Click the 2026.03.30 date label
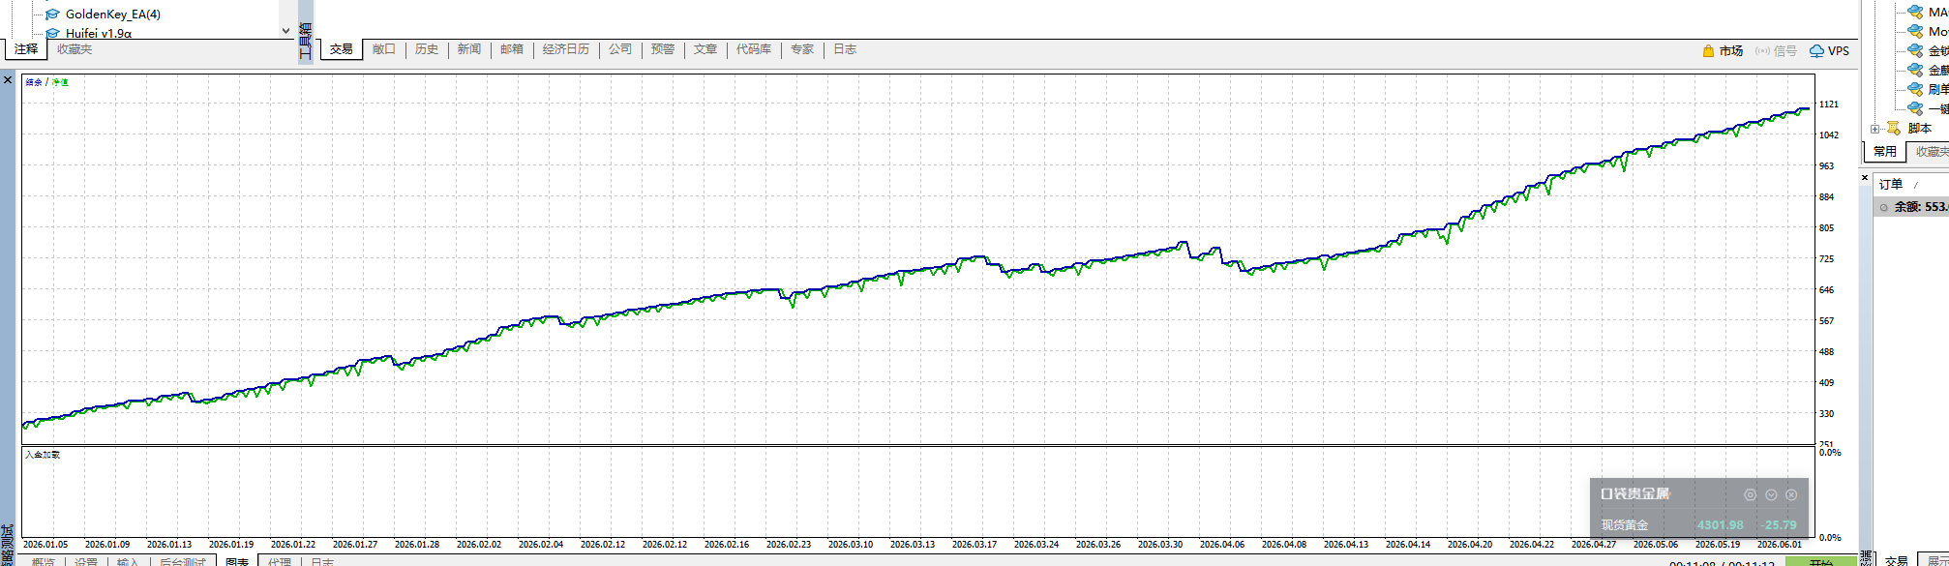1949x566 pixels. point(1159,545)
